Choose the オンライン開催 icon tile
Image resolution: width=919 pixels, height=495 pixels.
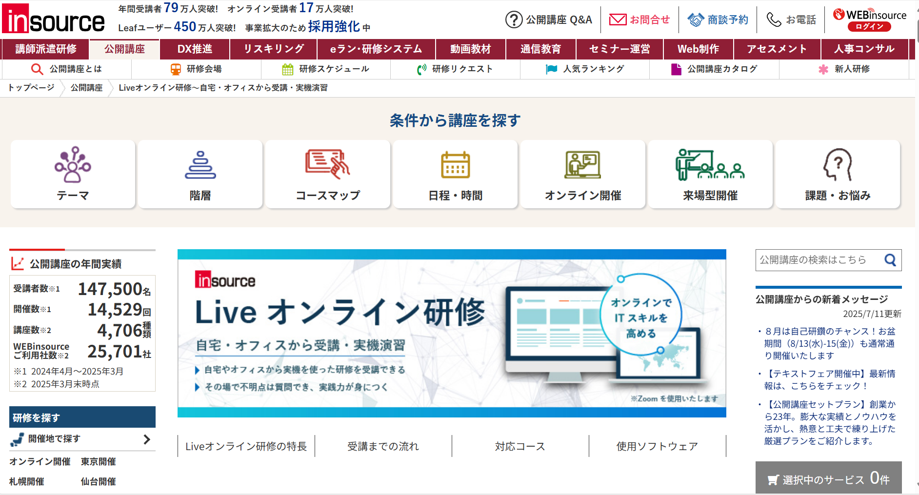(582, 165)
